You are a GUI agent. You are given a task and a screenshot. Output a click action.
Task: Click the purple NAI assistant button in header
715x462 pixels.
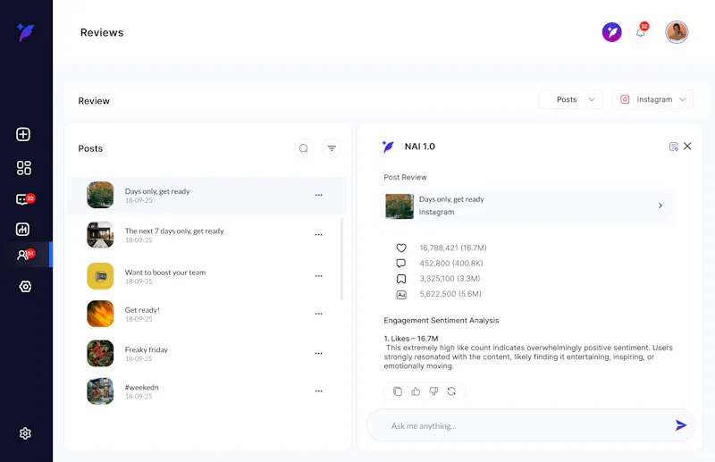[611, 32]
